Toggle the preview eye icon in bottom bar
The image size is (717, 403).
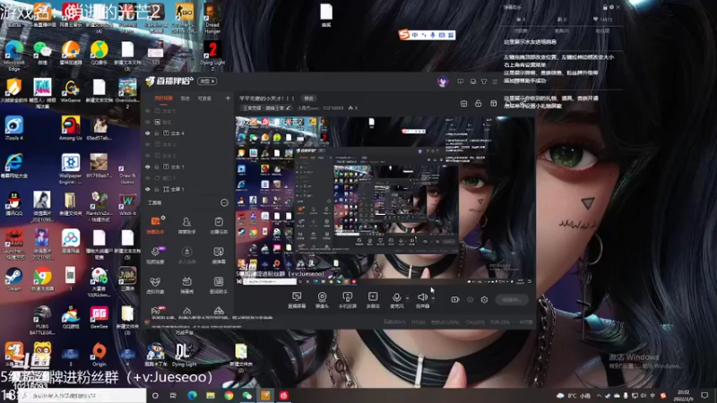[x=470, y=300]
